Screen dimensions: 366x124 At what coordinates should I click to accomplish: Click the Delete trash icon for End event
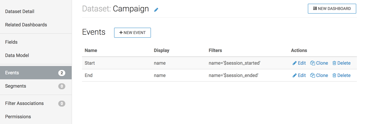tap(334, 75)
